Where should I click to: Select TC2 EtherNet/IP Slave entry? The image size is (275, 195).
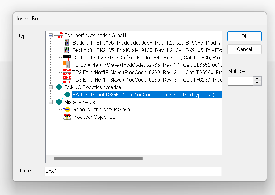click(147, 72)
